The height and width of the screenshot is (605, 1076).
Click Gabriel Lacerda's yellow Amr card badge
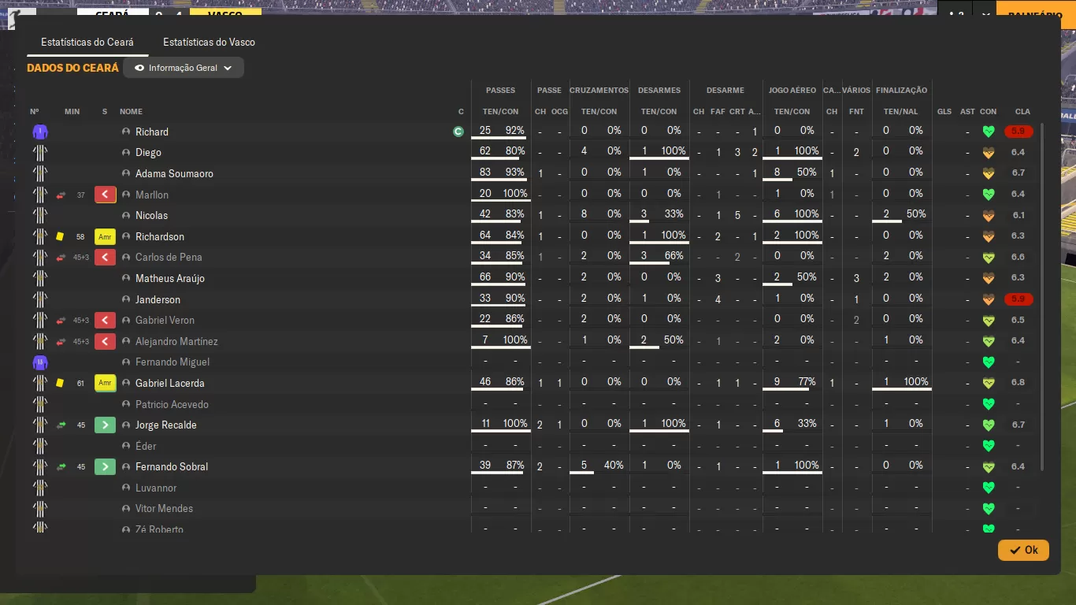point(106,383)
